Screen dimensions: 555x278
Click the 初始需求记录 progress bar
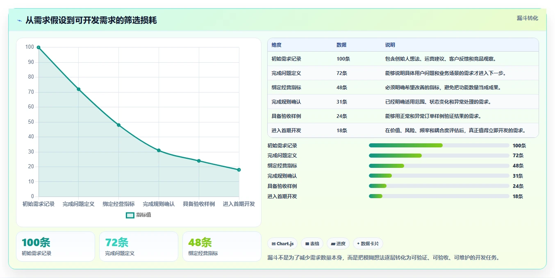pos(439,145)
